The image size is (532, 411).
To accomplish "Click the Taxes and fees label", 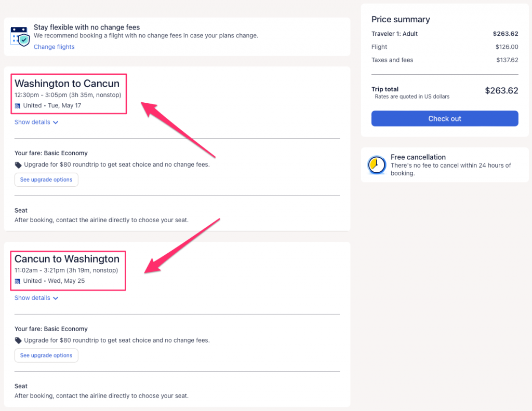I will [x=392, y=60].
